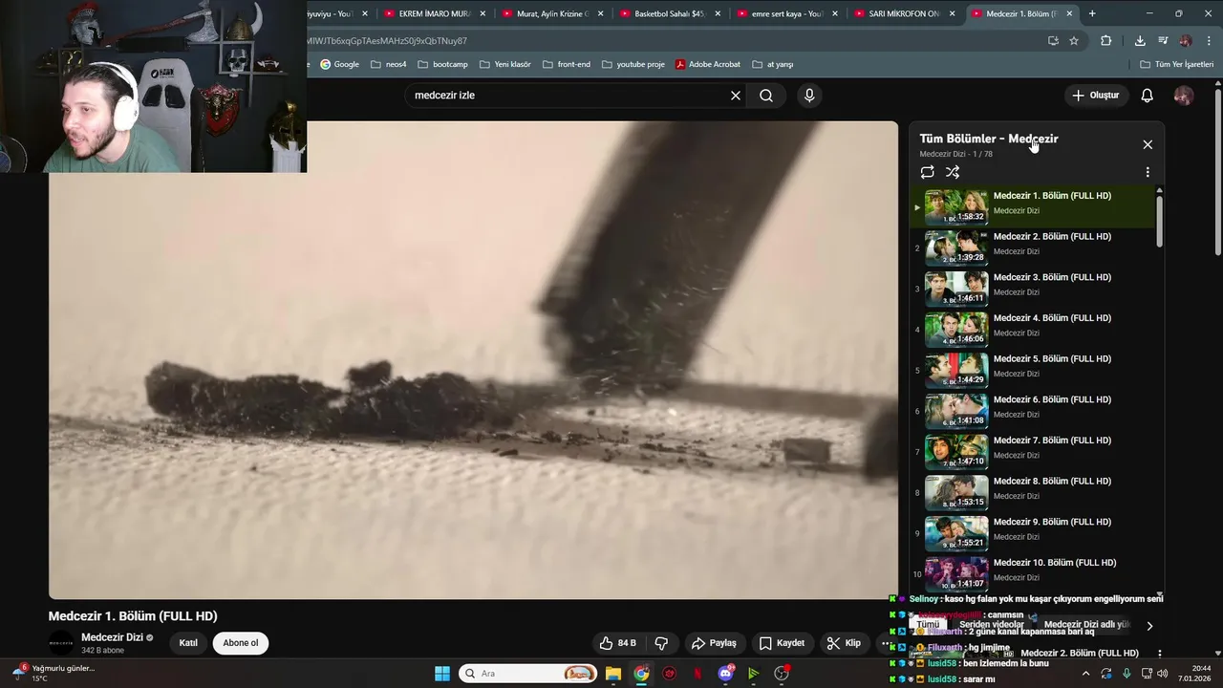
Task: Open the front-end bookmarks folder
Action: (566, 64)
